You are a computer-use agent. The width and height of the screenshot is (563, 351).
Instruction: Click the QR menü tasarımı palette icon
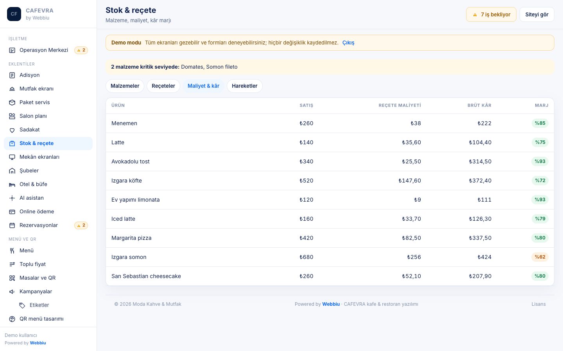coord(12,319)
